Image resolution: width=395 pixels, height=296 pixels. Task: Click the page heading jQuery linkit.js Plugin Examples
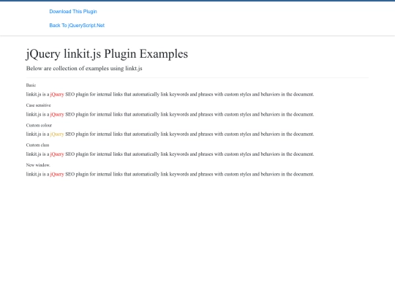107,54
